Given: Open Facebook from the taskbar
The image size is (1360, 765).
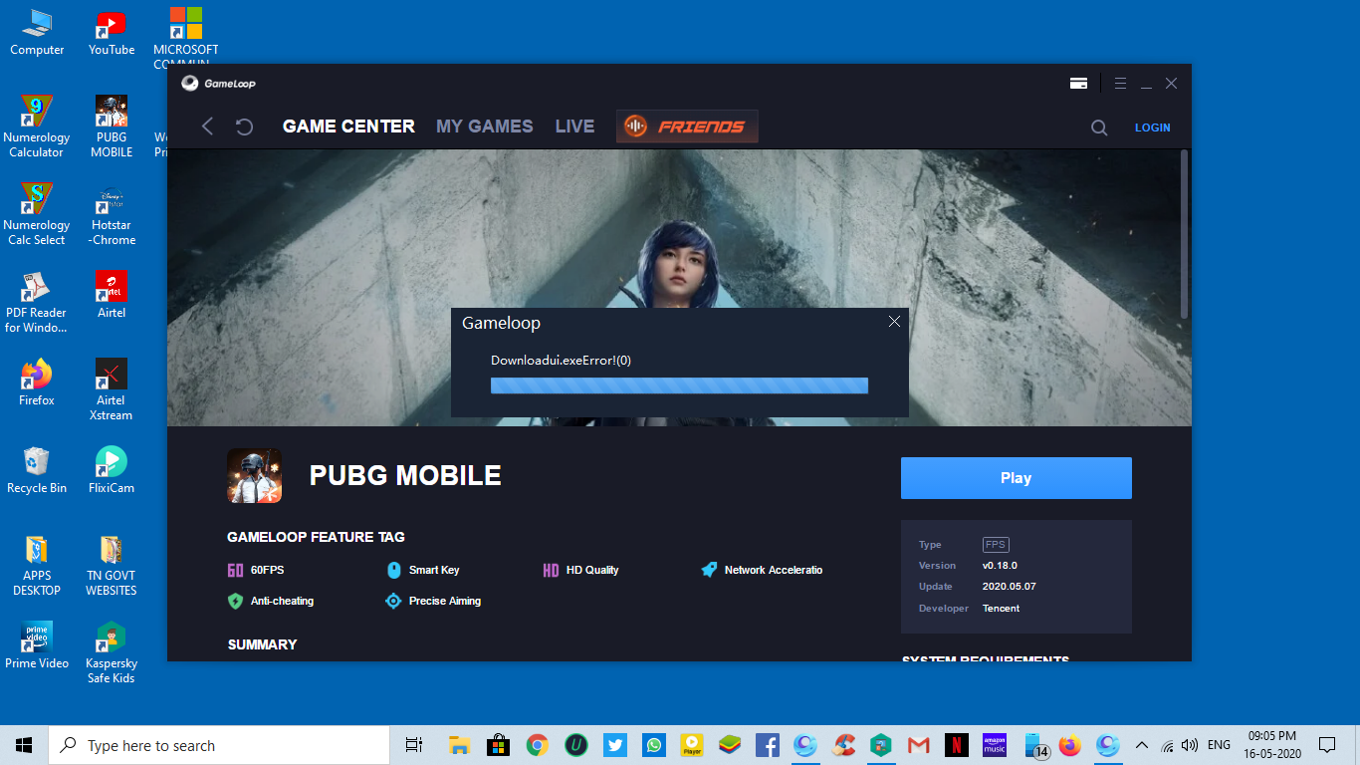Looking at the screenshot, I should point(767,745).
